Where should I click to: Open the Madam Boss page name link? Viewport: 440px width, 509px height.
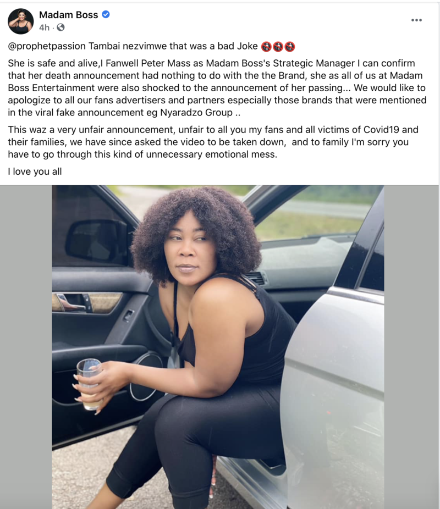click(x=69, y=15)
